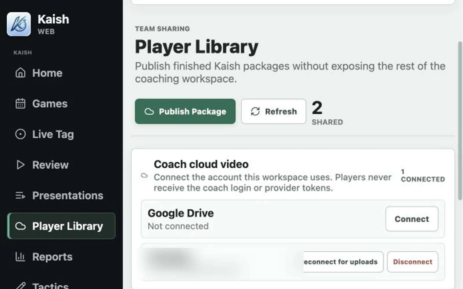
Task: Click the 'Google Drive' provider name
Action: pyautogui.click(x=181, y=213)
